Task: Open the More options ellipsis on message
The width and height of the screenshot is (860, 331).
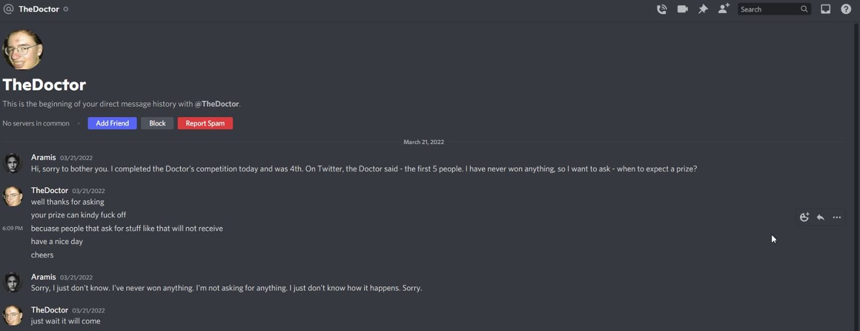Action: (x=837, y=218)
